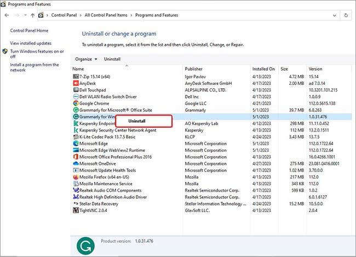Sort by Size column header

pyautogui.click(x=284, y=69)
